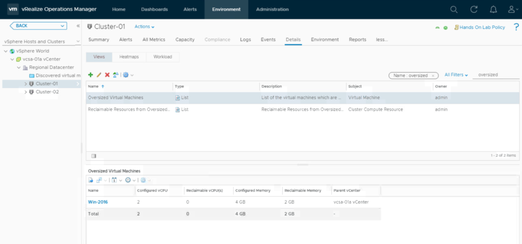Open the Actions dropdown next to Cluster-01

(x=144, y=26)
